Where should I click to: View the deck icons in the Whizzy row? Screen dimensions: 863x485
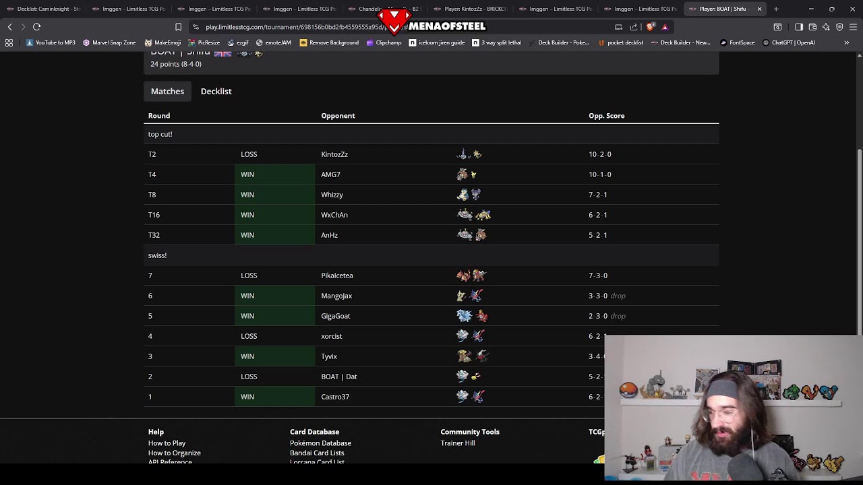pos(469,195)
